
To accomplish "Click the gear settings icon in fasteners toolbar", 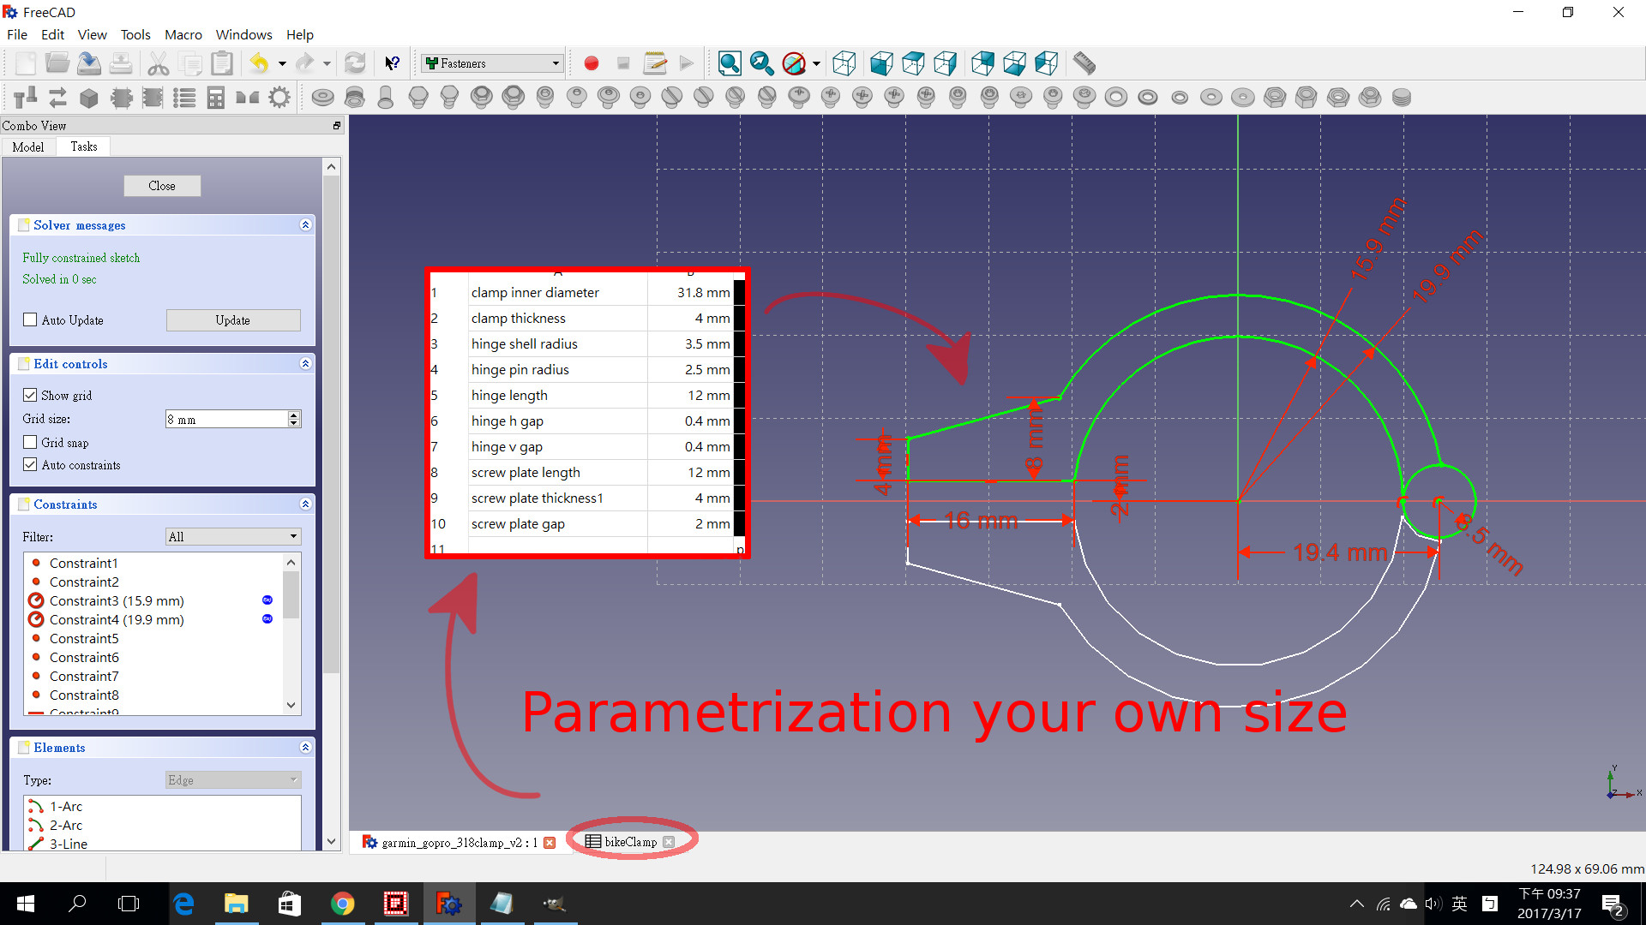I will [279, 98].
